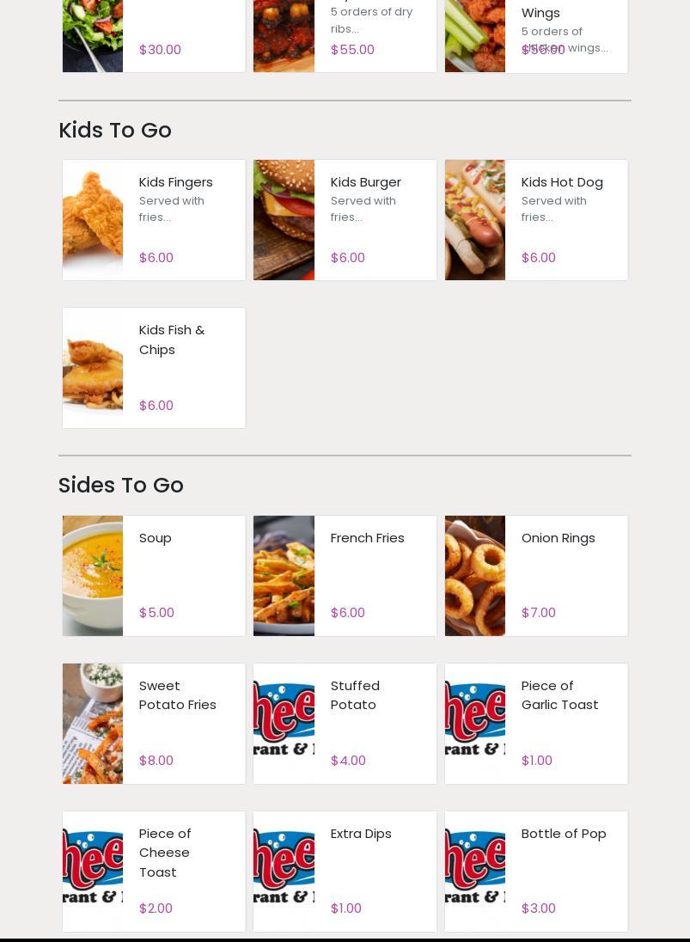Open the Extra Dips logo image

(x=284, y=872)
